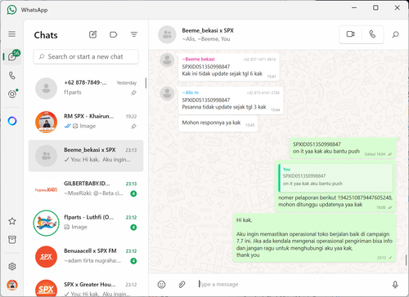Open Settings gear in sidebar
The width and height of the screenshot is (409, 297).
(x=12, y=266)
